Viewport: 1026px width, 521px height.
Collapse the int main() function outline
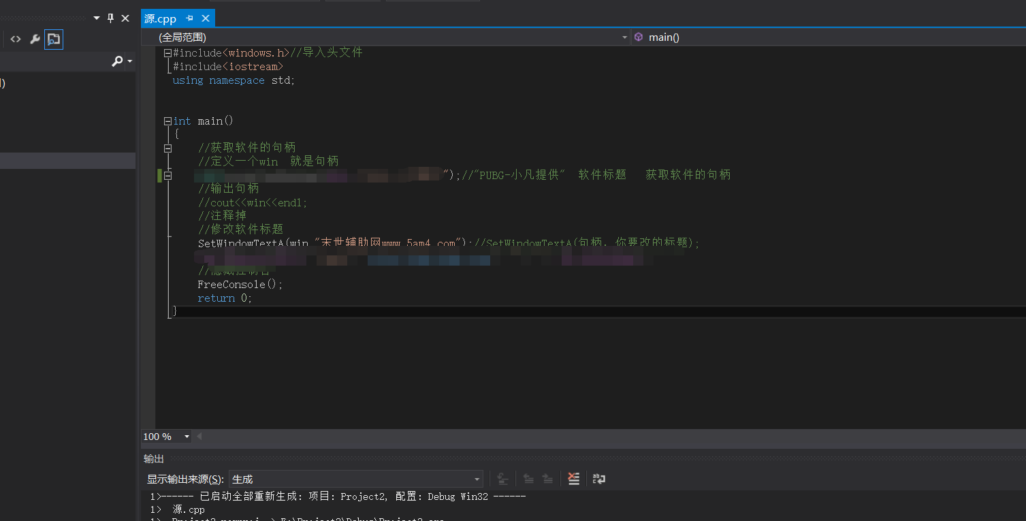(167, 121)
